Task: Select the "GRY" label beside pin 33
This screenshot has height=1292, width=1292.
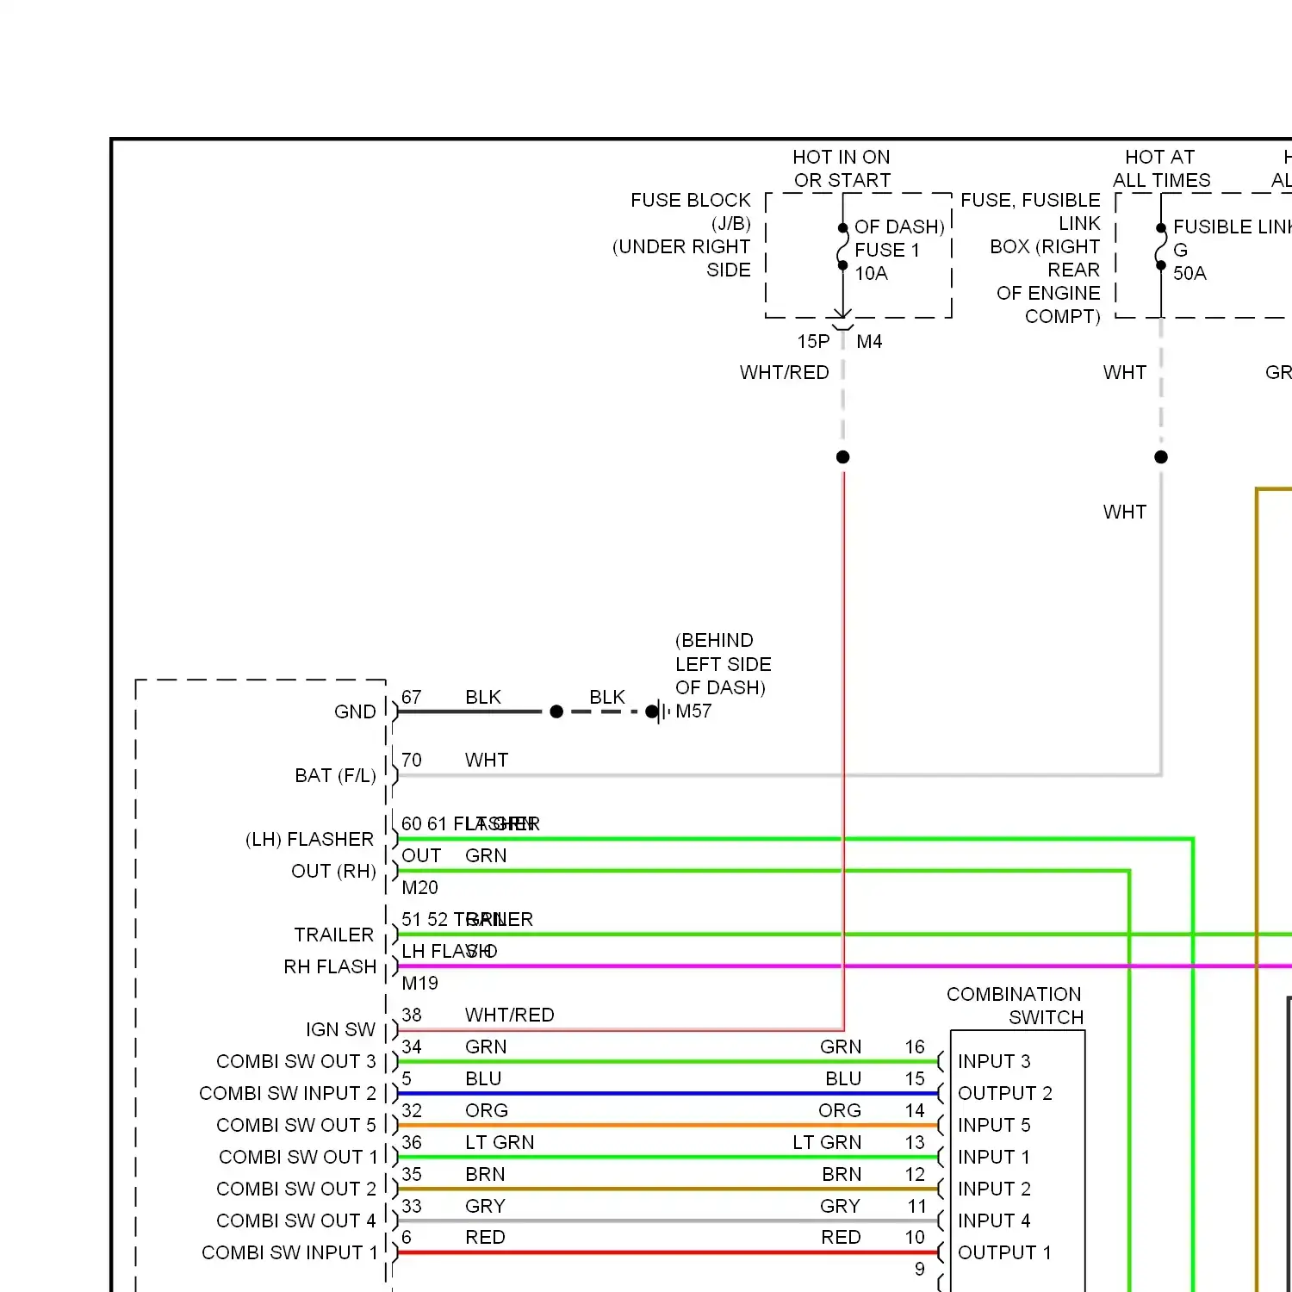Action: [x=485, y=1206]
